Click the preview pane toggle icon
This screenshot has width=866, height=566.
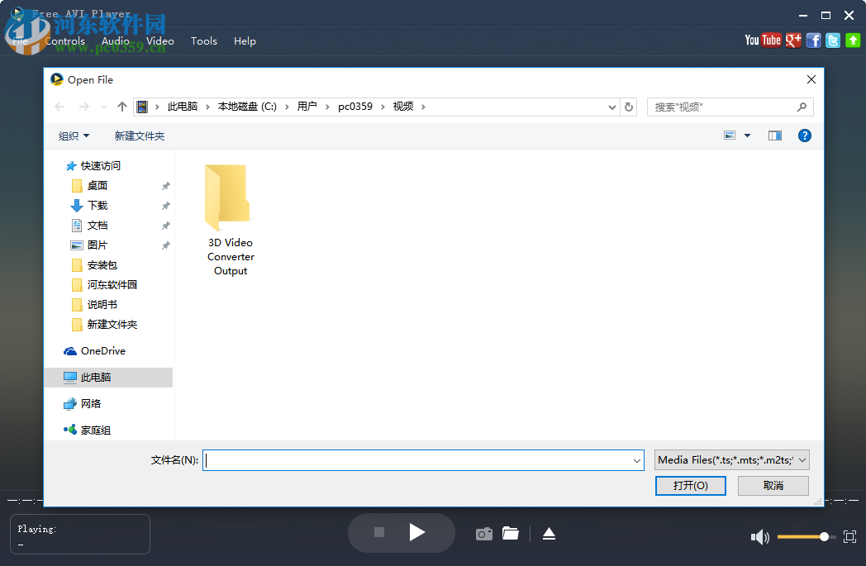coord(775,135)
